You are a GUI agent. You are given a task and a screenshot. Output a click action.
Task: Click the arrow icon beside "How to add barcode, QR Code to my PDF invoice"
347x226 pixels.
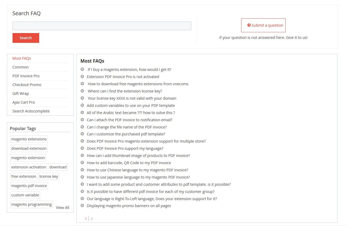coord(82,163)
